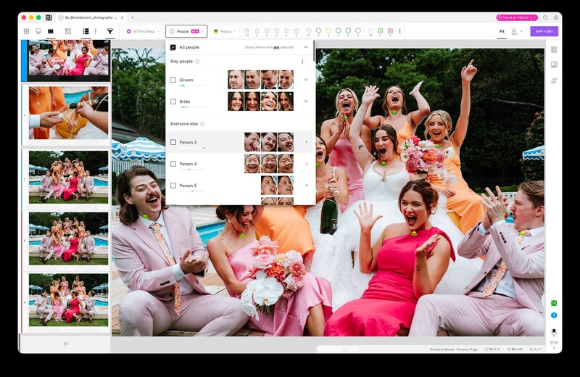This screenshot has width=580, height=377.
Task: Open the help question mark icon
Action: (x=545, y=17)
